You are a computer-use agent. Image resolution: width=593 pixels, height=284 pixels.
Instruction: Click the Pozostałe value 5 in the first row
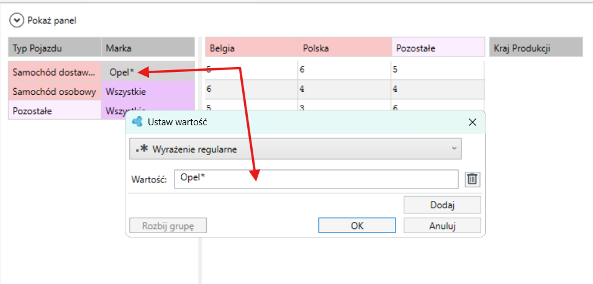tap(438, 70)
